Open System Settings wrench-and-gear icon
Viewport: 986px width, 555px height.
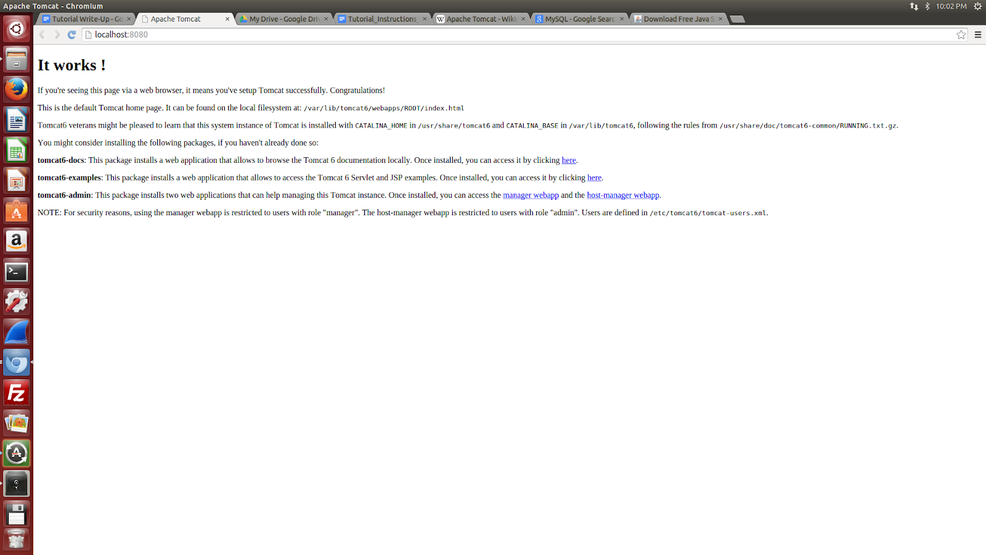17,302
